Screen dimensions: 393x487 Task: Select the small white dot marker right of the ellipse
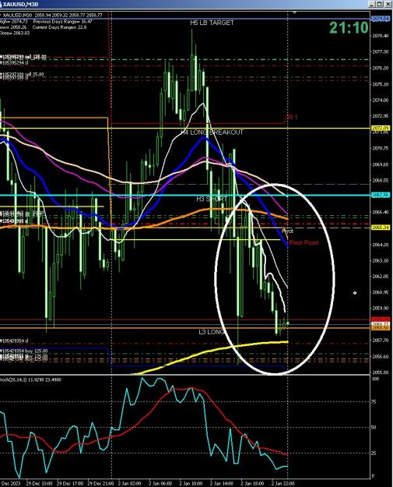355,292
